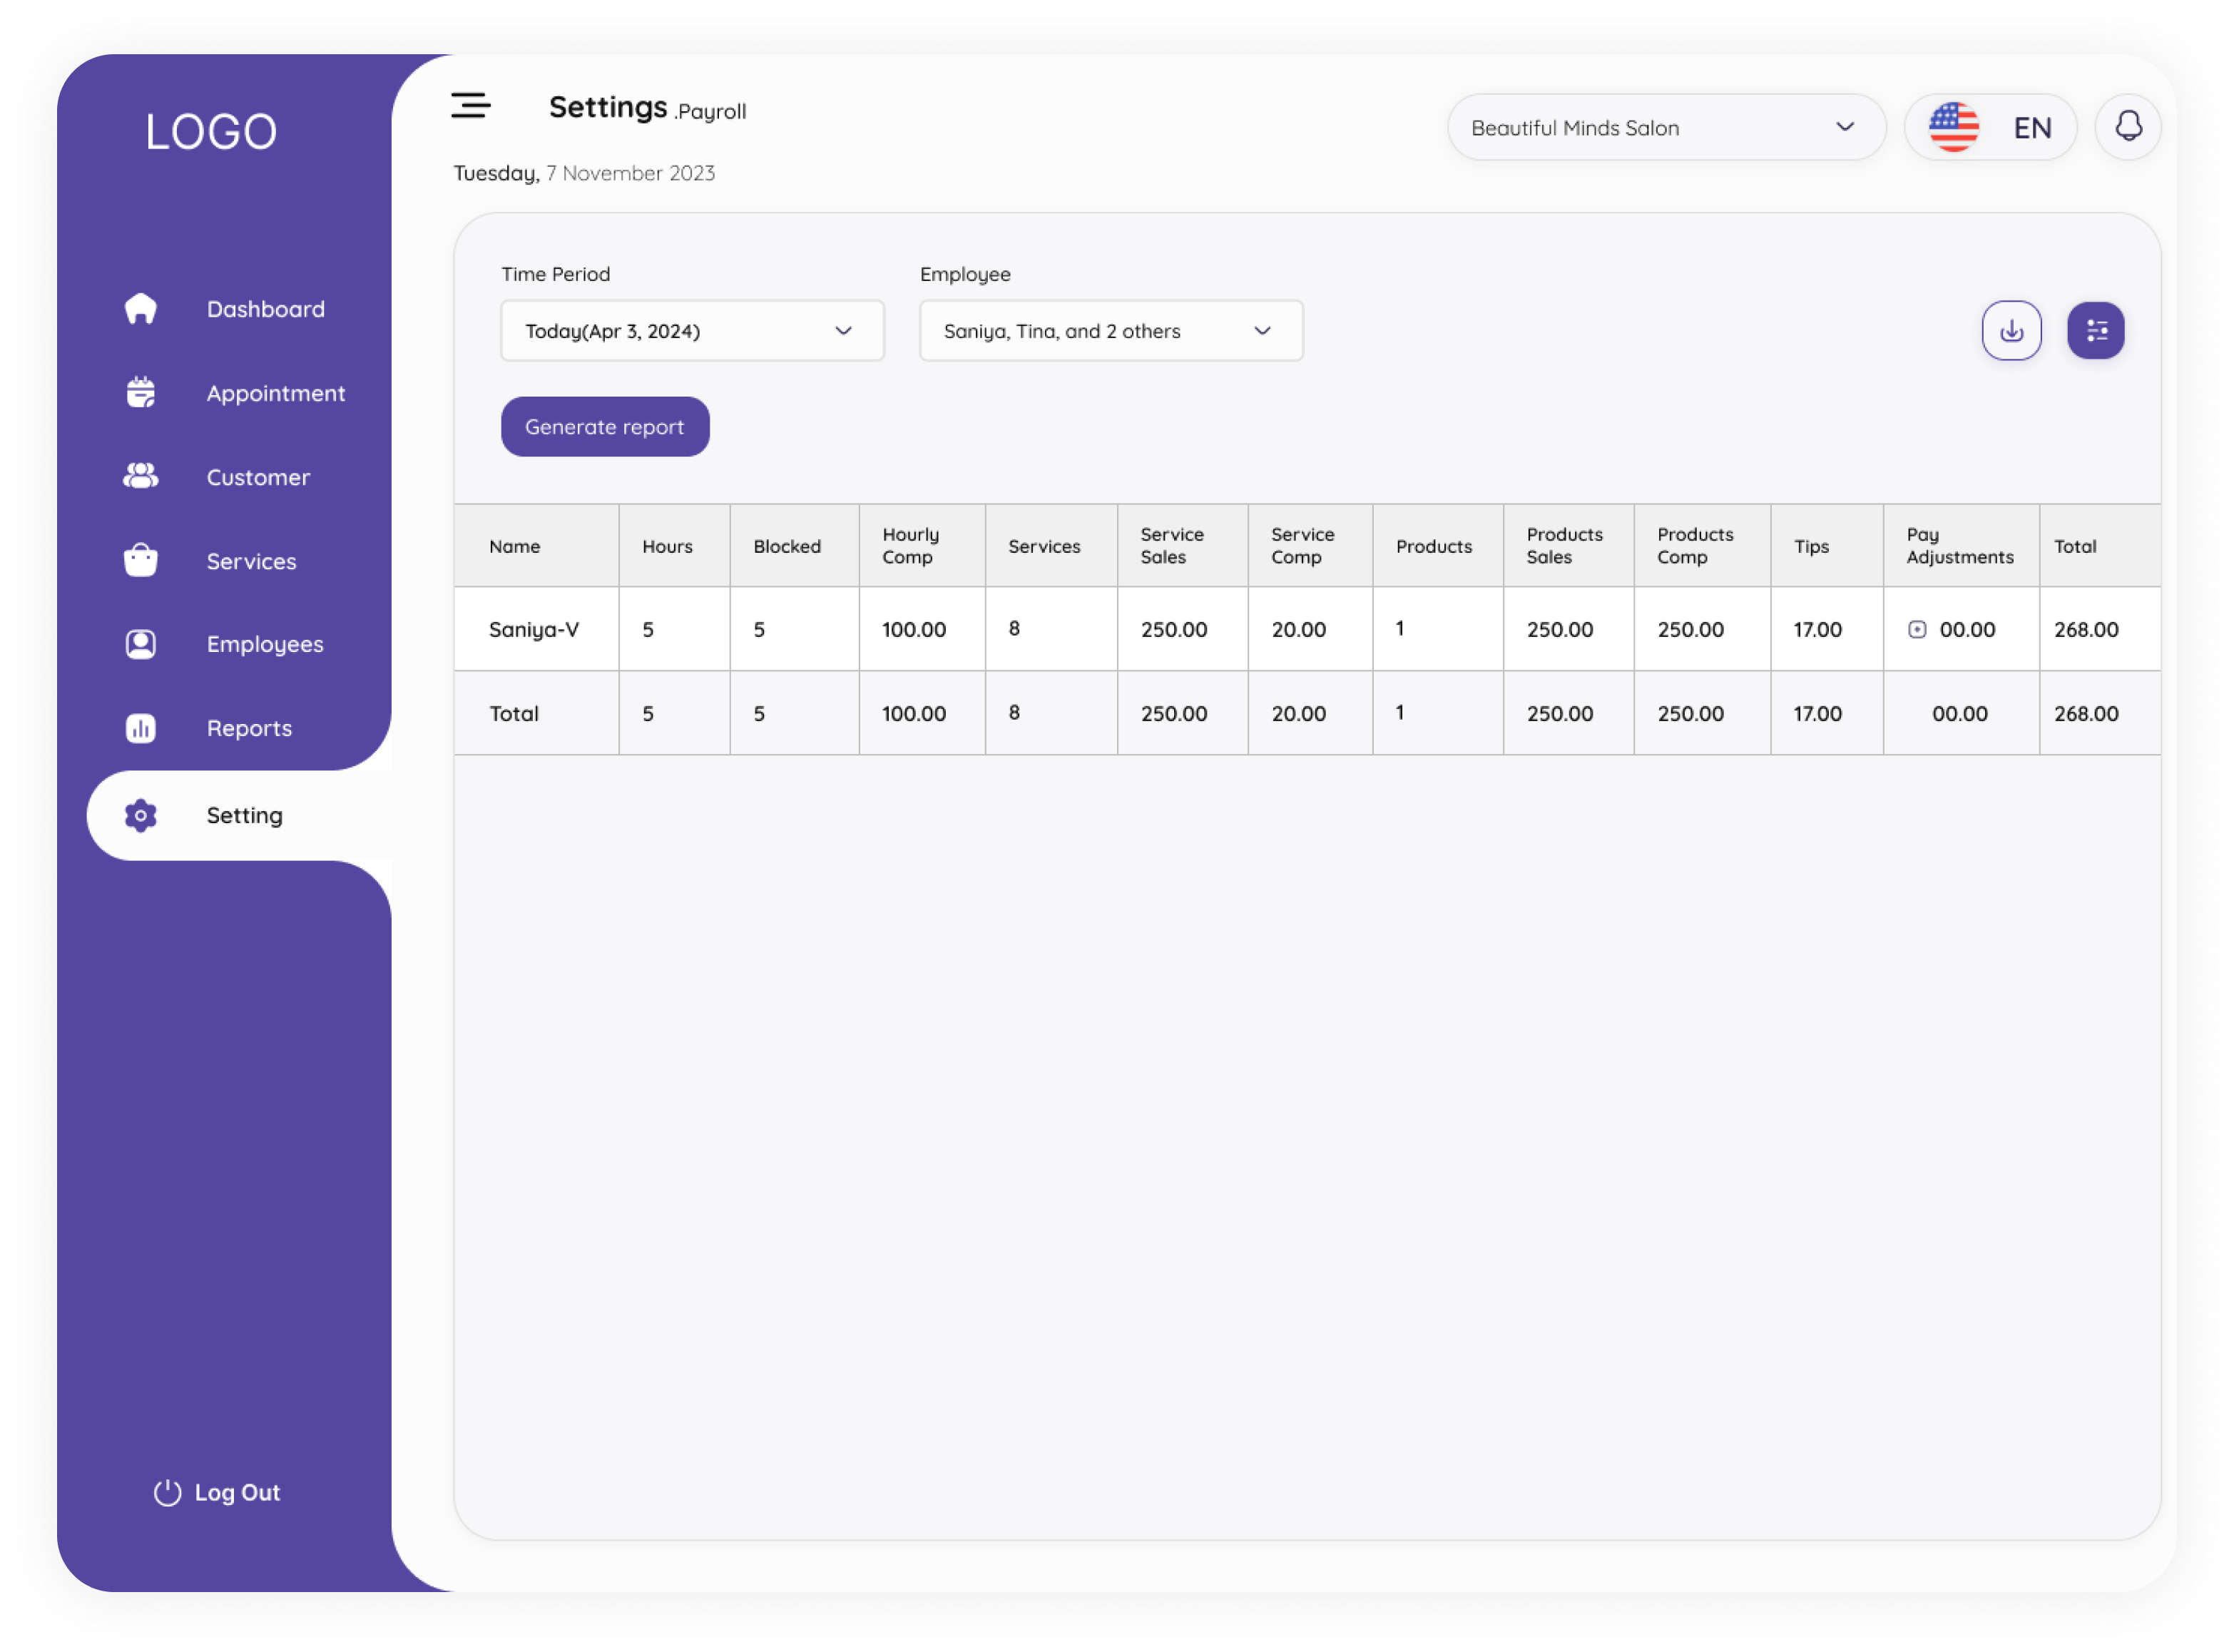Open Appointment menu item

[275, 393]
